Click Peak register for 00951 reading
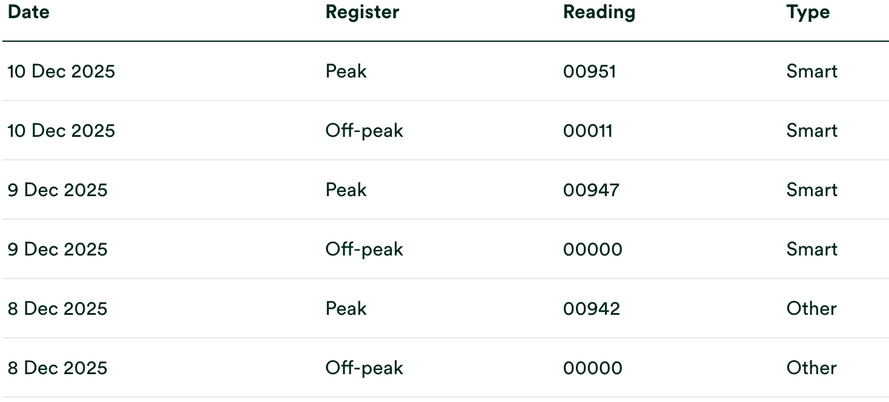The height and width of the screenshot is (402, 889). tap(346, 71)
